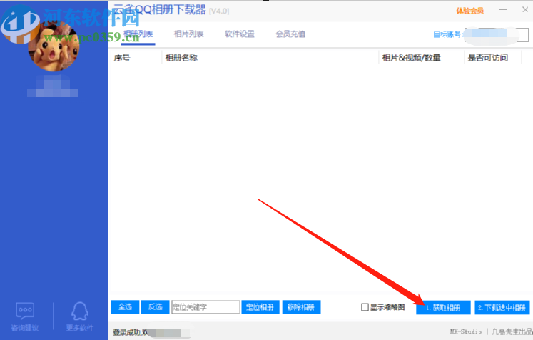The image size is (533, 340).
Task: Click the 移除相册 button
Action: (302, 307)
